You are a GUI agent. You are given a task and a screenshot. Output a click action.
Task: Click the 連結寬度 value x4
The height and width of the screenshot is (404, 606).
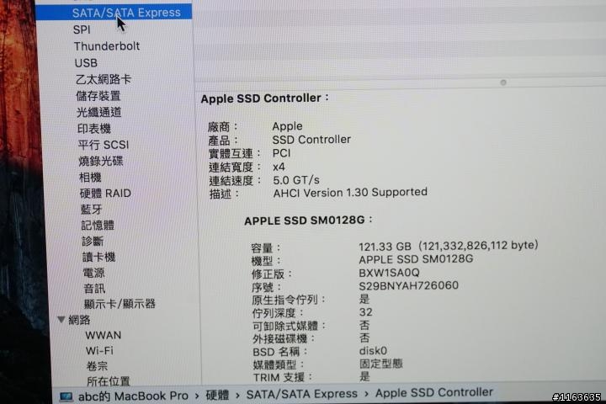click(x=279, y=167)
